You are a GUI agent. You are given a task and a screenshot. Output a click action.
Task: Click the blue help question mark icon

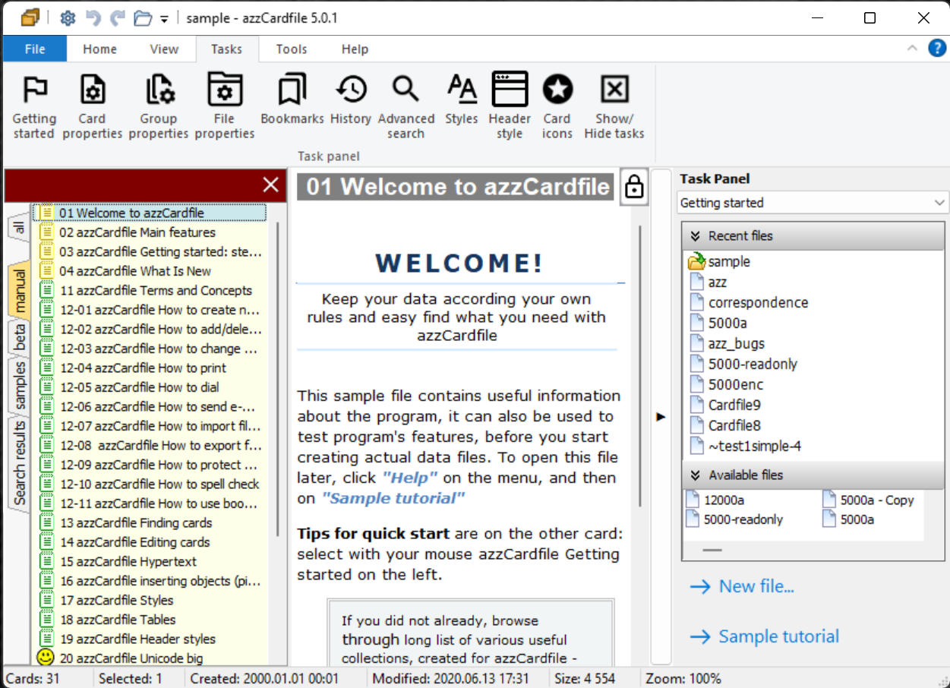click(937, 49)
